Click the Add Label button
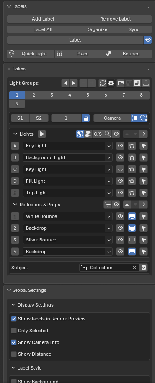155x383 pixels. pyautogui.click(x=43, y=19)
